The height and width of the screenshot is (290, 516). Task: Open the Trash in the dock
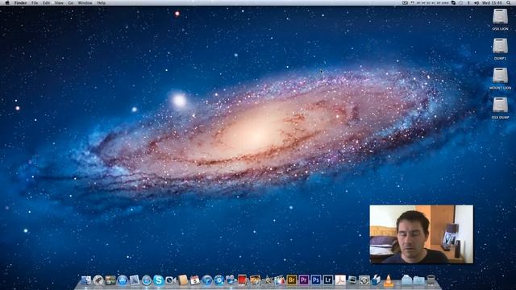431,280
